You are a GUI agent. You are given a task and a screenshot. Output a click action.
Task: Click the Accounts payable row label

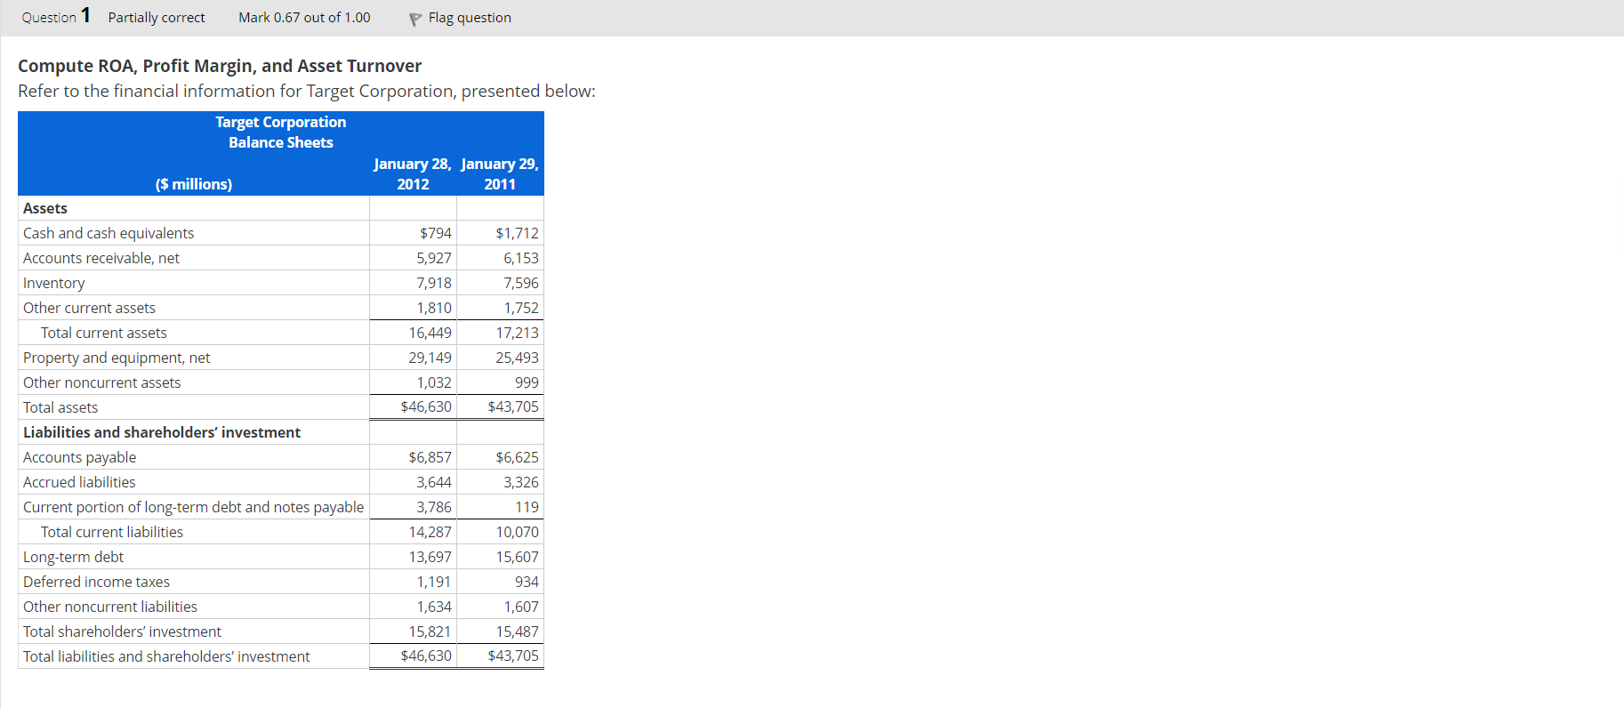pyautogui.click(x=80, y=457)
